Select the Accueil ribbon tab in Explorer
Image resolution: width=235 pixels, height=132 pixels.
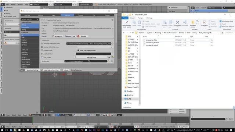(x=132, y=18)
